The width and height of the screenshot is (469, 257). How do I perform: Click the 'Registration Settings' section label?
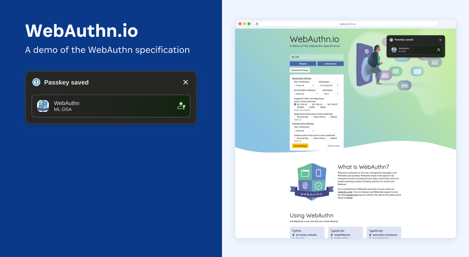tap(302, 78)
